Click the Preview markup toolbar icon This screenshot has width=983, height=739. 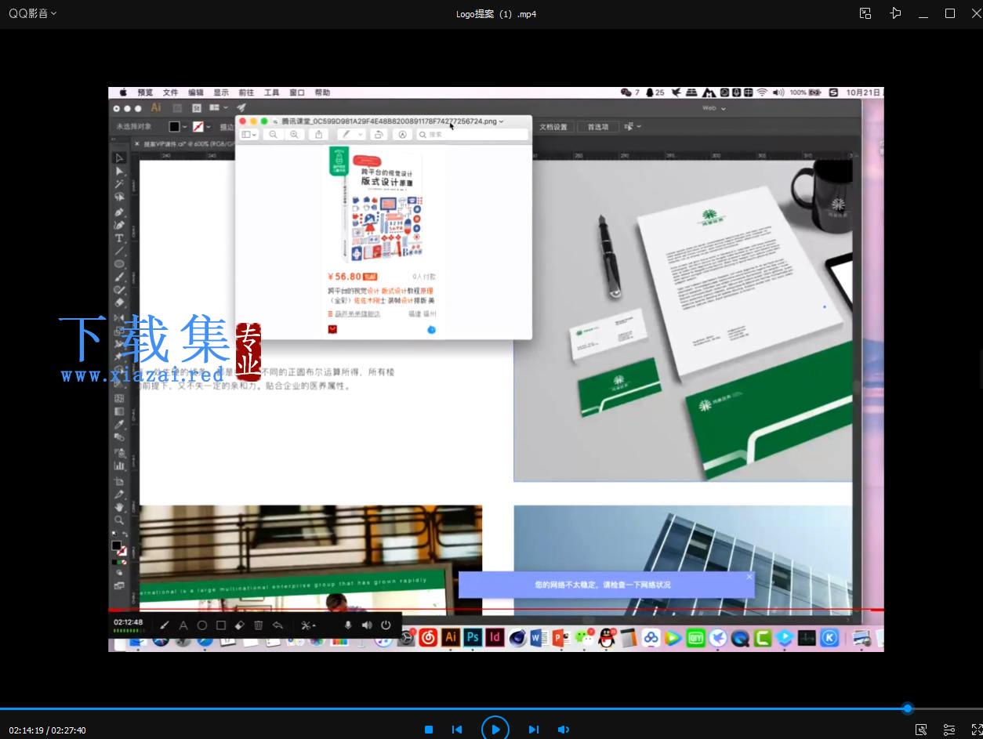click(x=402, y=135)
